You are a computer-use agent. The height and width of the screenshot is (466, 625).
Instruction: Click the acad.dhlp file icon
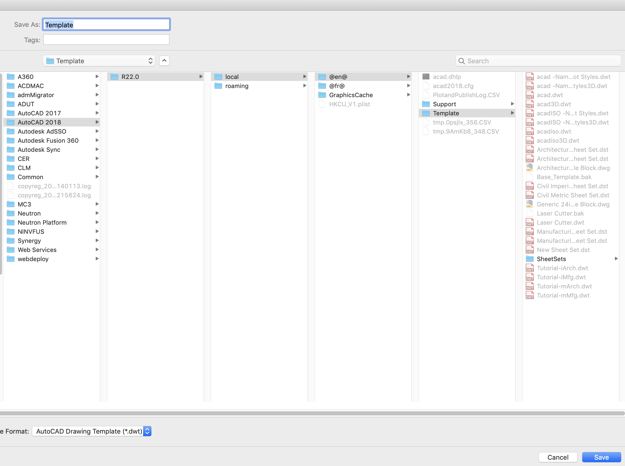pos(426,77)
